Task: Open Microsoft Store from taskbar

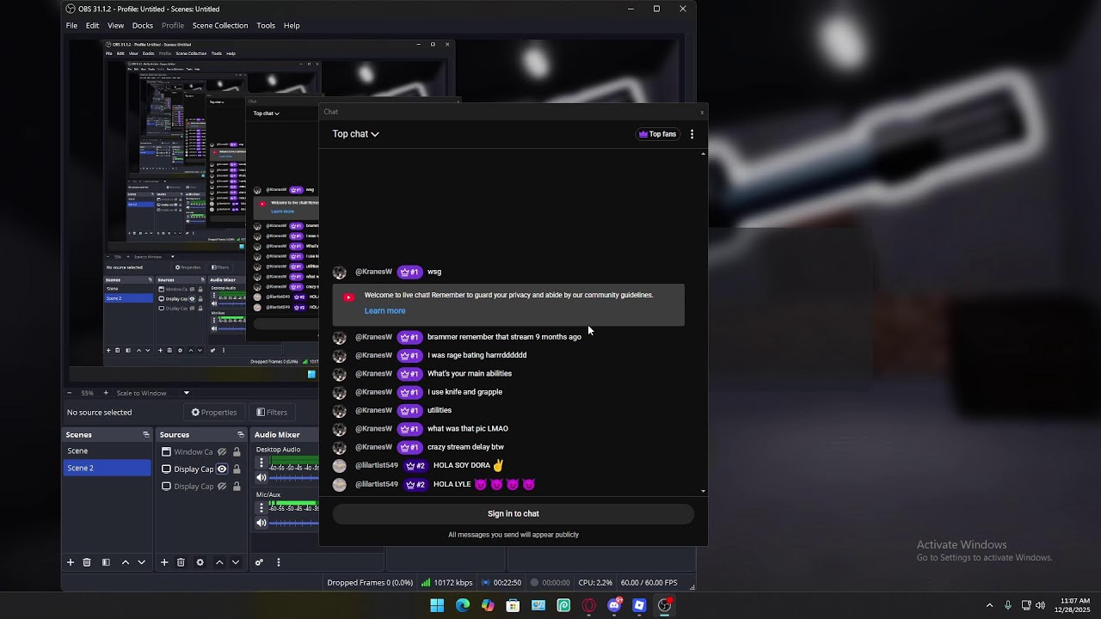Action: pyautogui.click(x=513, y=605)
